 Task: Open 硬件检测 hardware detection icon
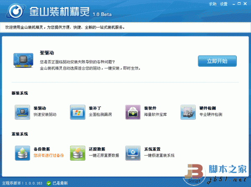click(x=188, y=112)
